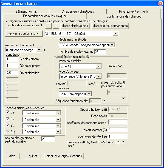The image size is (164, 168).
Task: Switch to Bâtiment - climat tab
Action: click(26, 11)
